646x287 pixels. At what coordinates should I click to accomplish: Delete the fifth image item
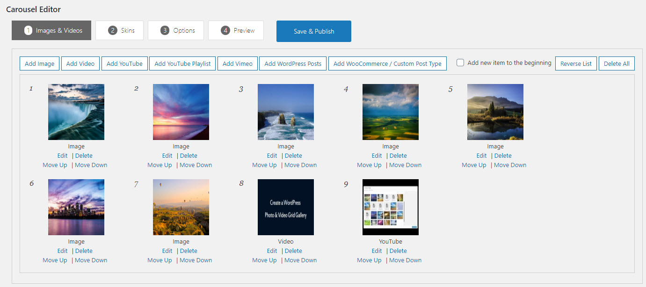[503, 156]
